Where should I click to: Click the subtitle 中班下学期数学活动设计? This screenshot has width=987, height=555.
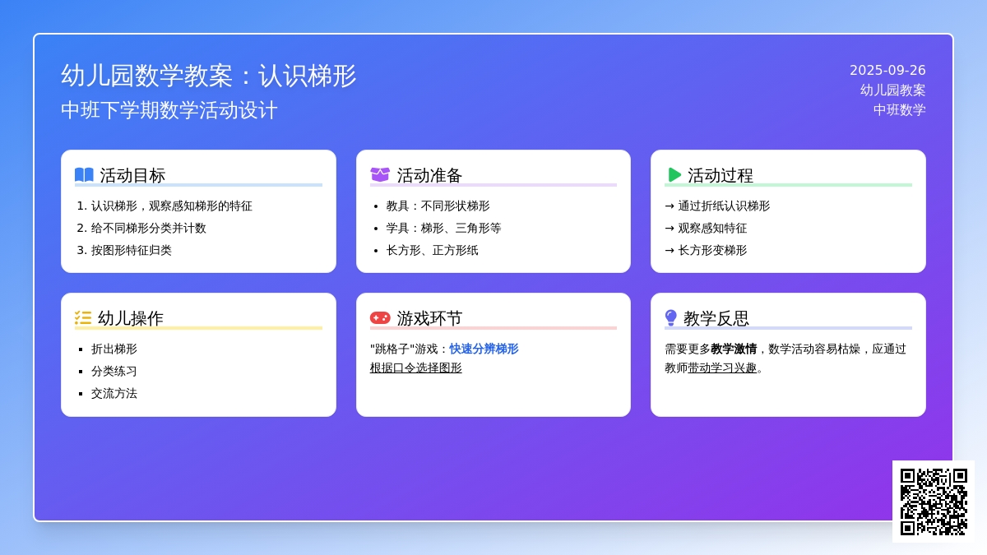(x=169, y=110)
